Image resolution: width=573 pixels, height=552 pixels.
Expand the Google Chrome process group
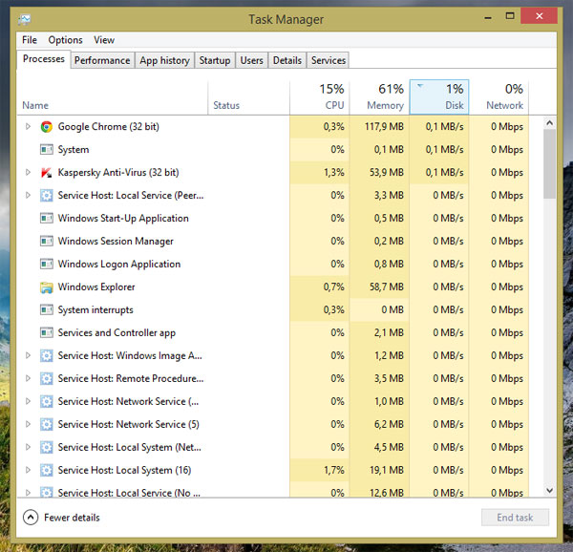point(28,127)
